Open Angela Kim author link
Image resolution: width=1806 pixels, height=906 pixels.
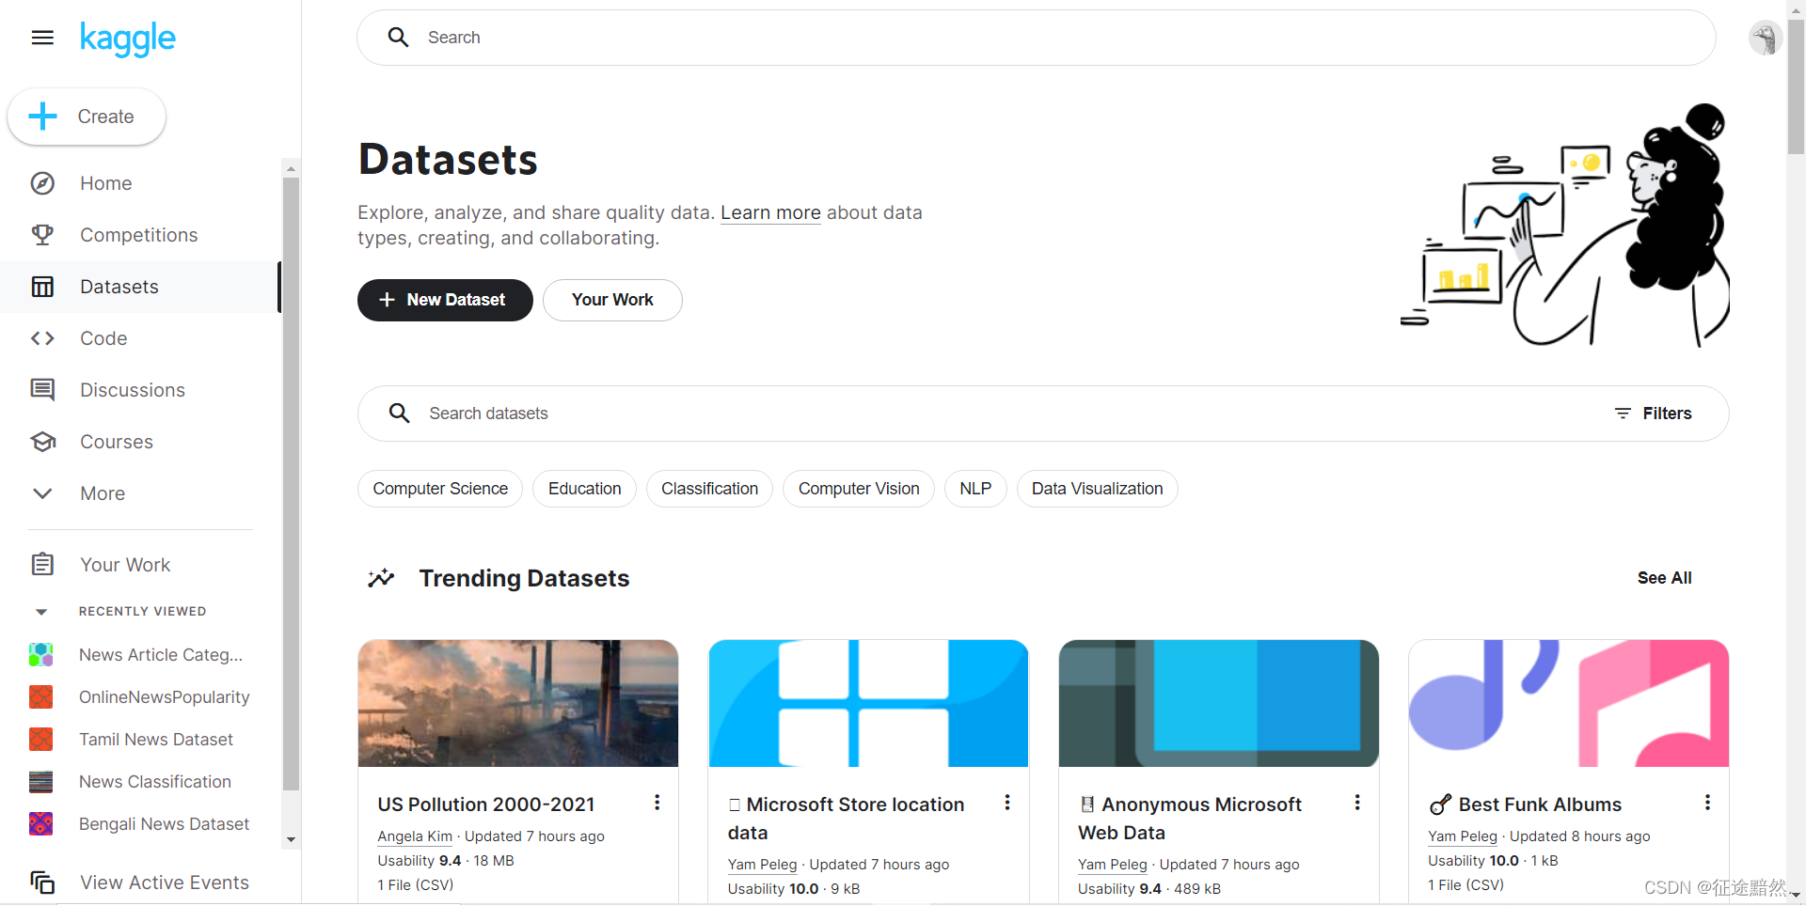point(415,836)
